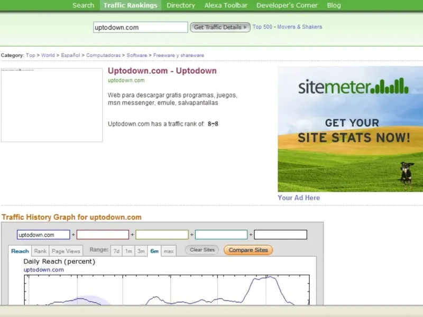Open the Software category breadcrumb

coord(137,55)
